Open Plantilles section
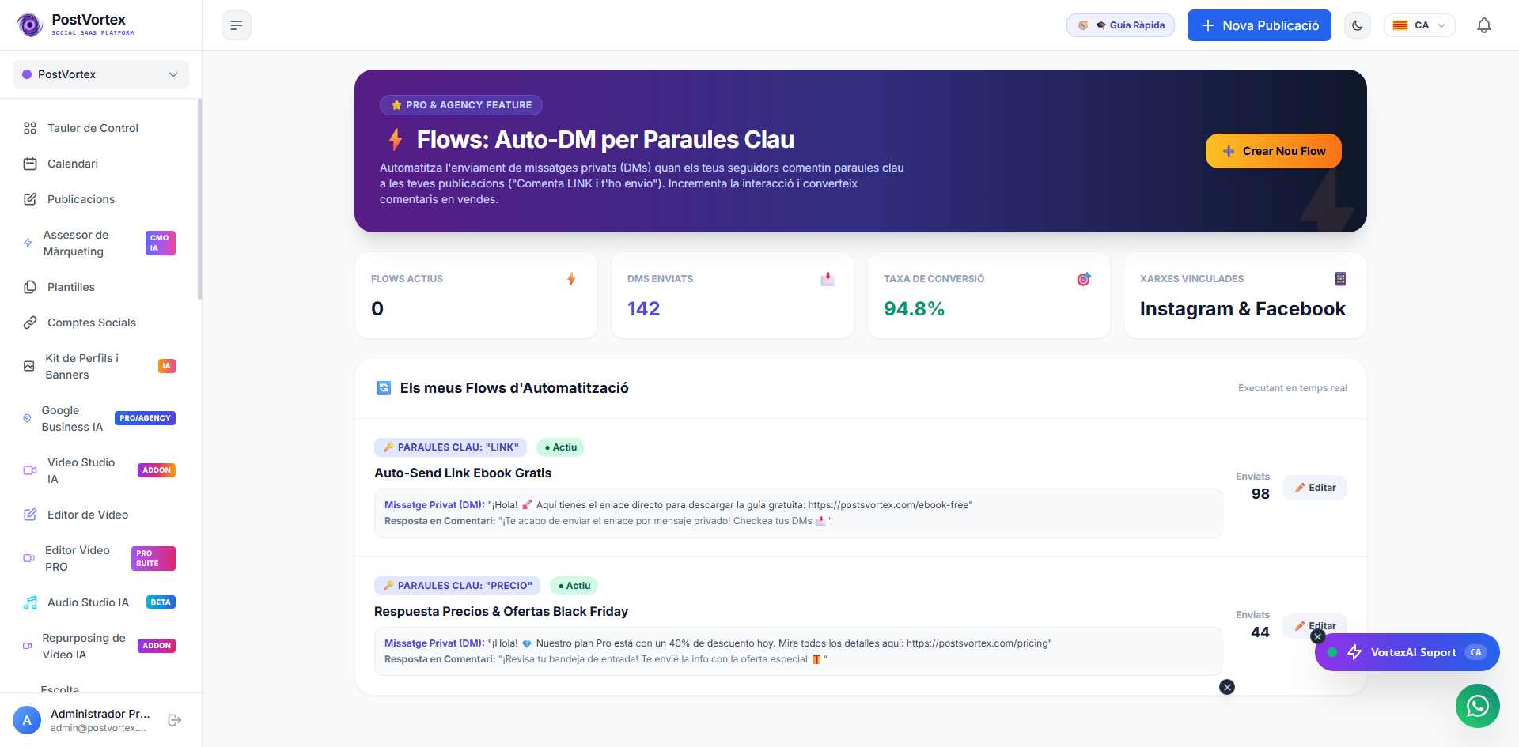The image size is (1519, 747). tap(100, 287)
